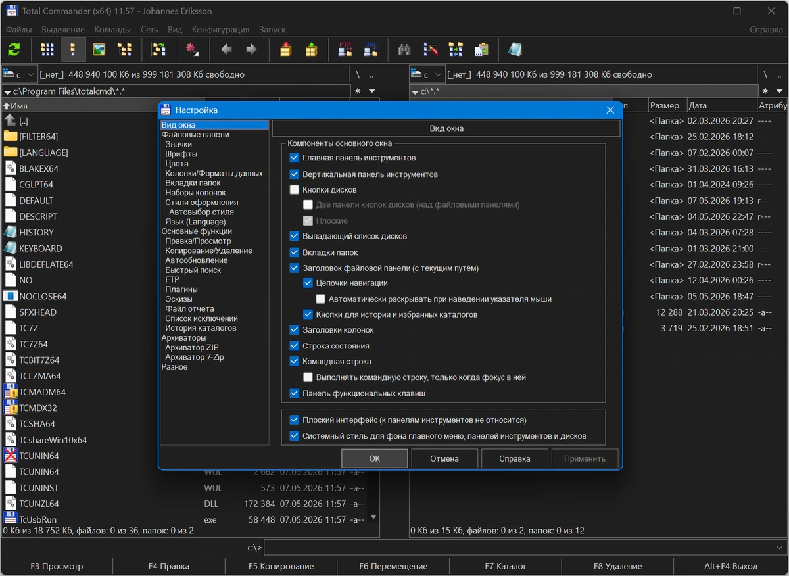Toggle 'Строка состояния' checkbox
The width and height of the screenshot is (789, 576).
295,346
